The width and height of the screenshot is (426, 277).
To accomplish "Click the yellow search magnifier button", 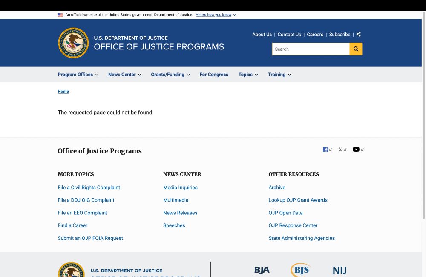I will pyautogui.click(x=356, y=49).
